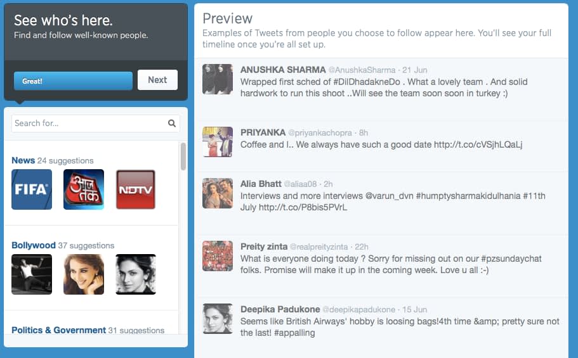
Task: Click the 22h timestamp on Preity's tweet
Action: pyautogui.click(x=362, y=246)
